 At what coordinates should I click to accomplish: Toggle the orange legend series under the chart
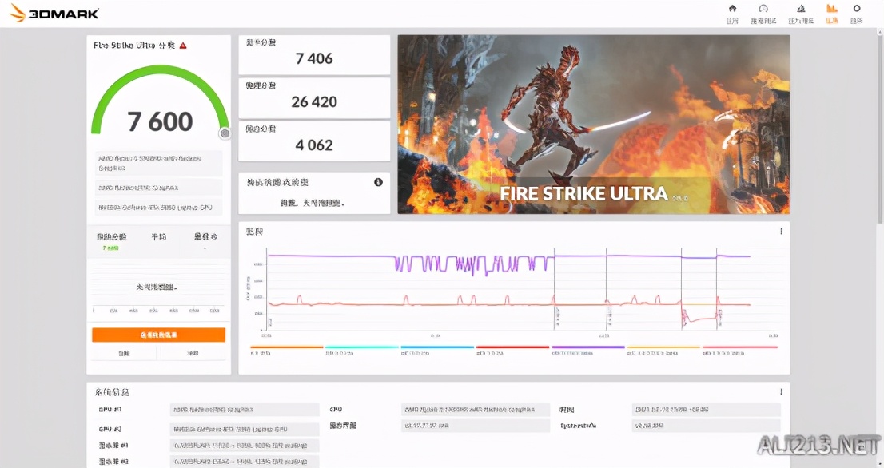[286, 350]
